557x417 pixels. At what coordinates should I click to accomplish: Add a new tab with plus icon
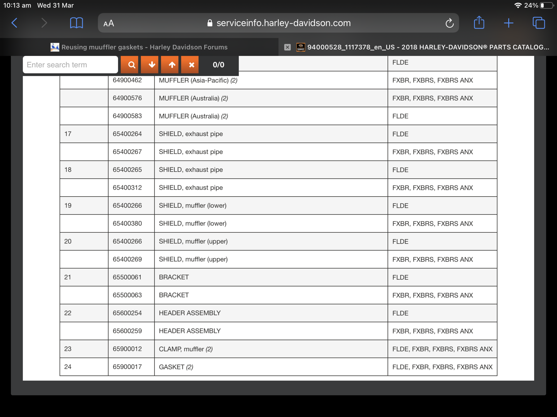[509, 23]
